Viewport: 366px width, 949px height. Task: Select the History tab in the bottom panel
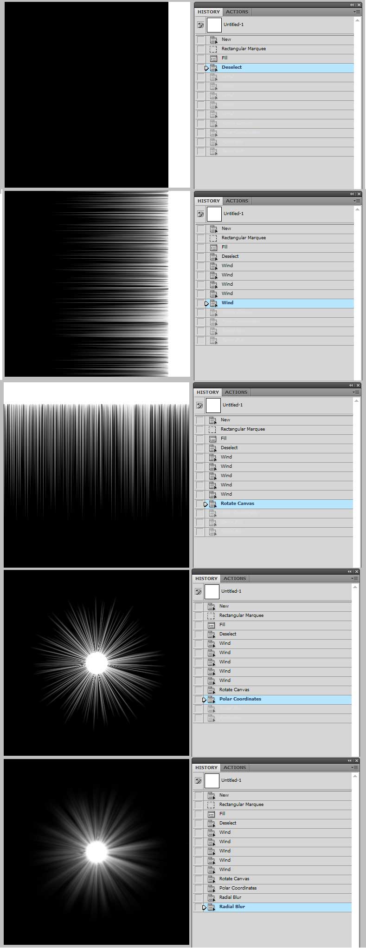206,768
